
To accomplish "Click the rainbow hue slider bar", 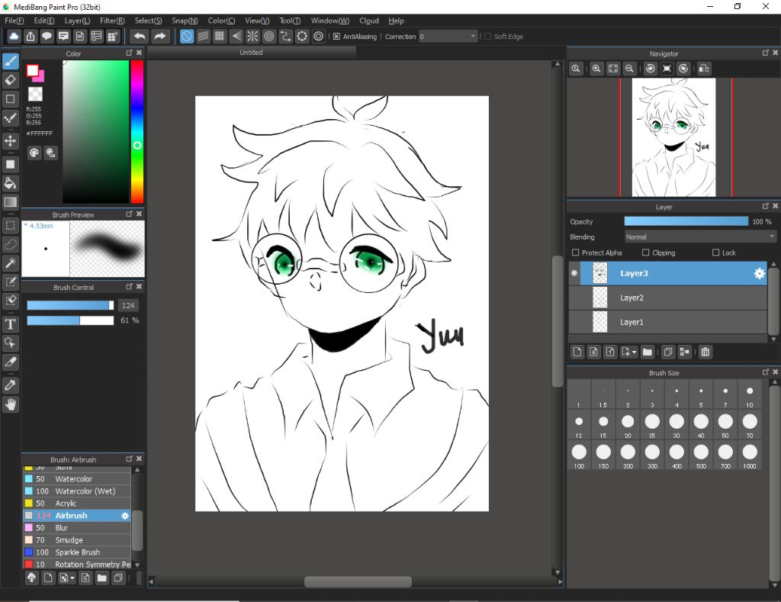I will click(x=137, y=131).
